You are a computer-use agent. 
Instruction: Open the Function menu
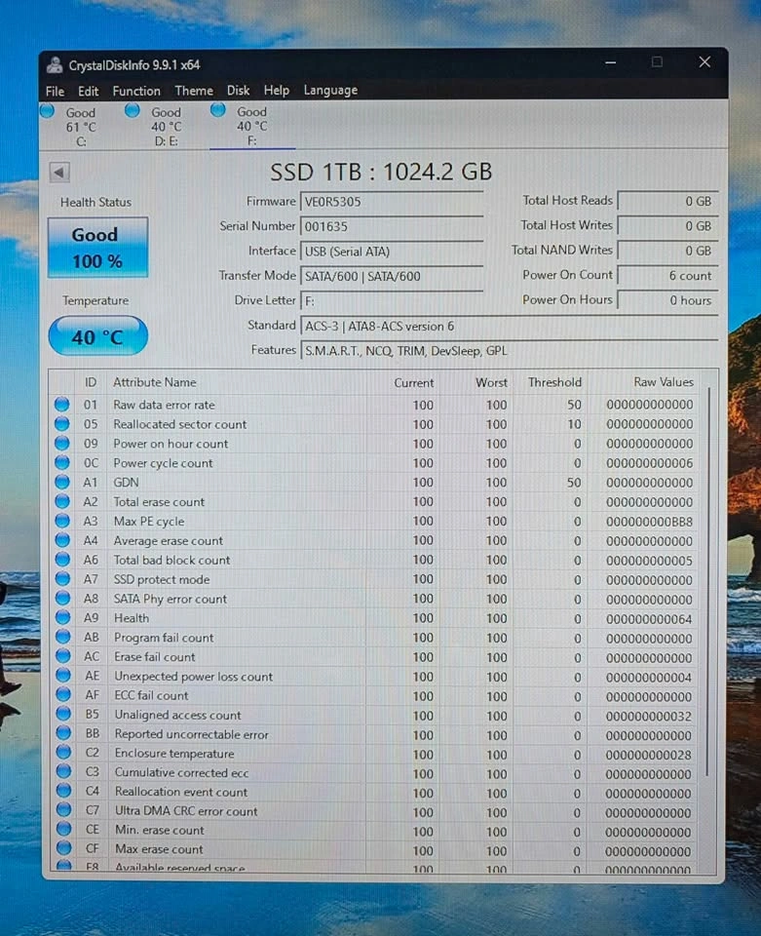136,91
